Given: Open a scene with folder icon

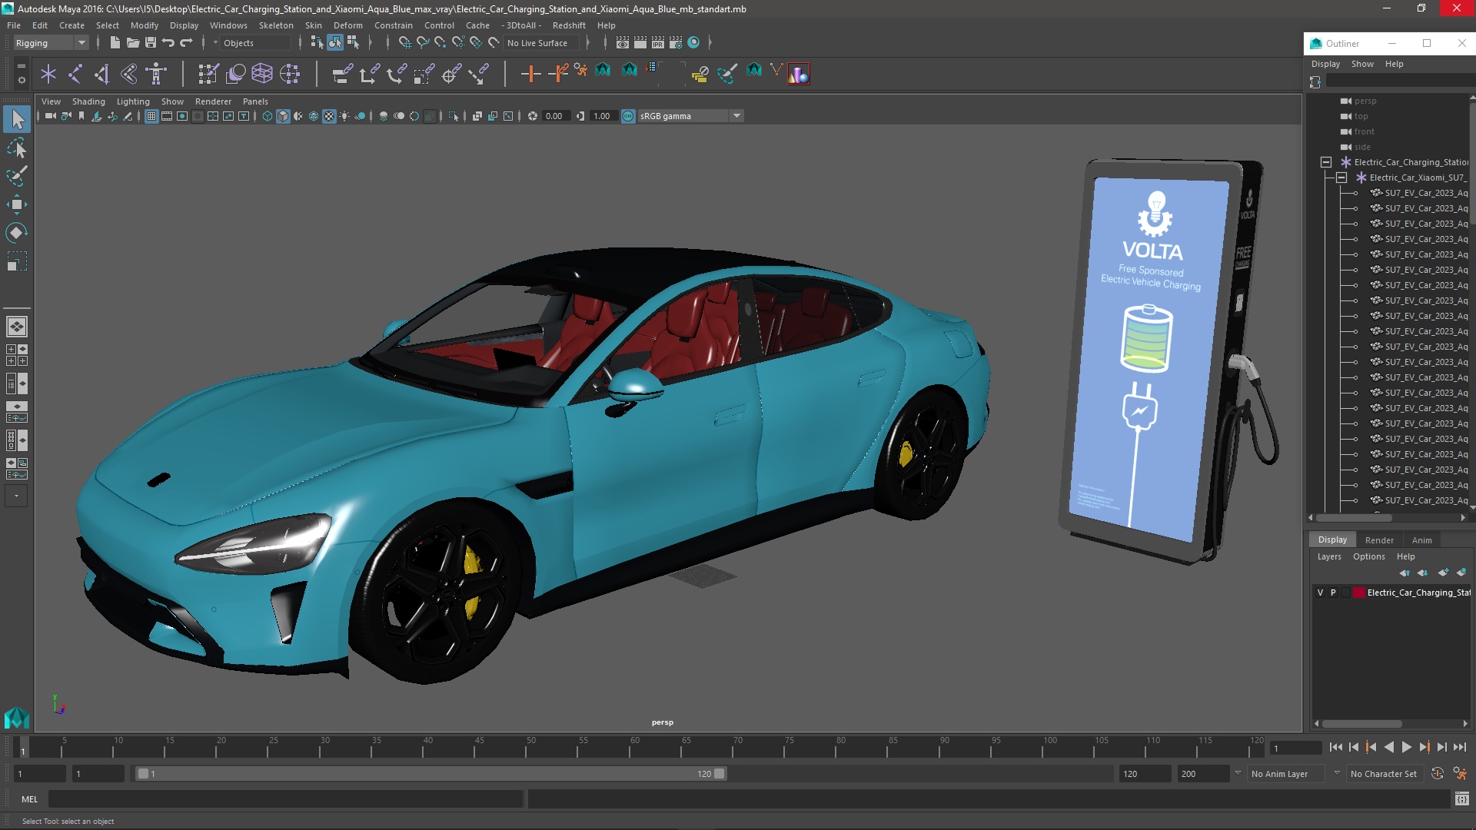Looking at the screenshot, I should click(132, 43).
